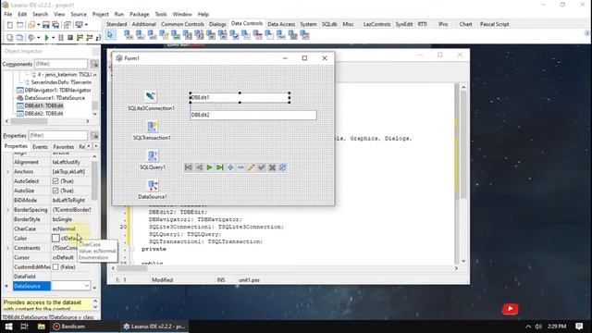Click the navigator Refresh button

(x=282, y=167)
